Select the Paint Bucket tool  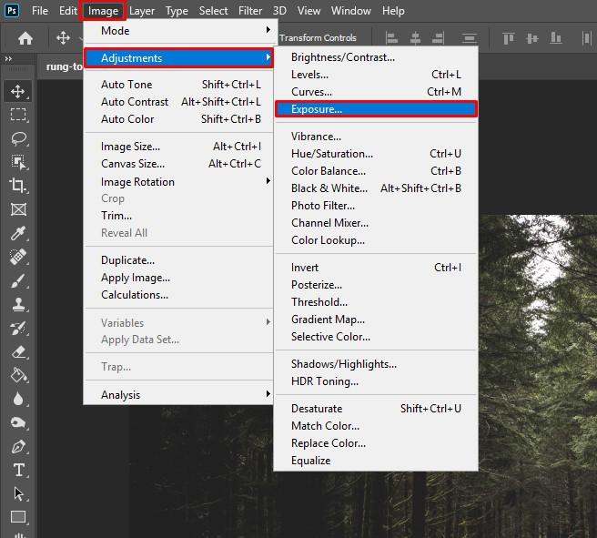click(x=18, y=375)
